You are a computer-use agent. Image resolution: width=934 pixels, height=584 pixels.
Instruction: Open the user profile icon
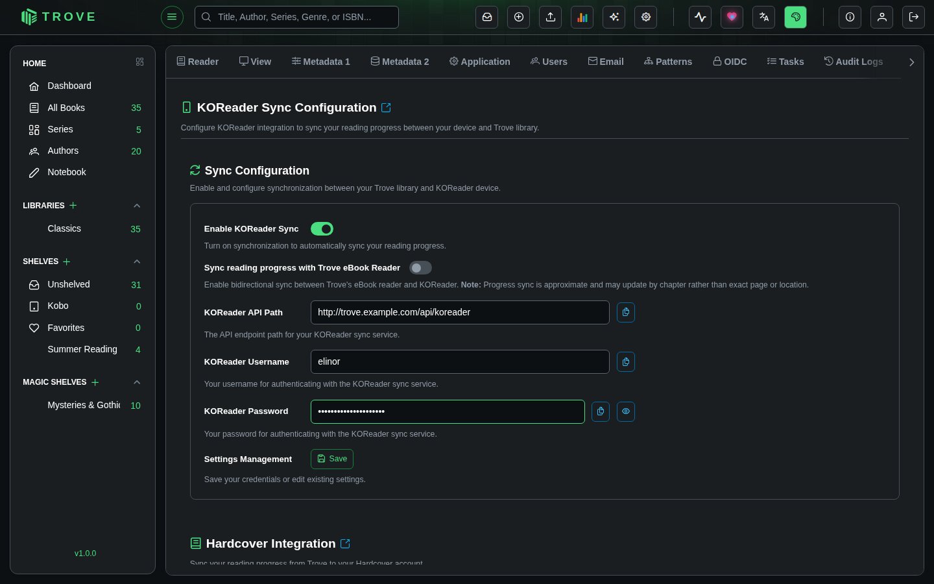pyautogui.click(x=882, y=18)
